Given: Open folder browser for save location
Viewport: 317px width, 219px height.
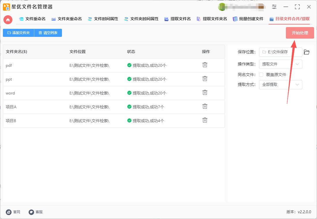Looking at the screenshot, I should 307,52.
